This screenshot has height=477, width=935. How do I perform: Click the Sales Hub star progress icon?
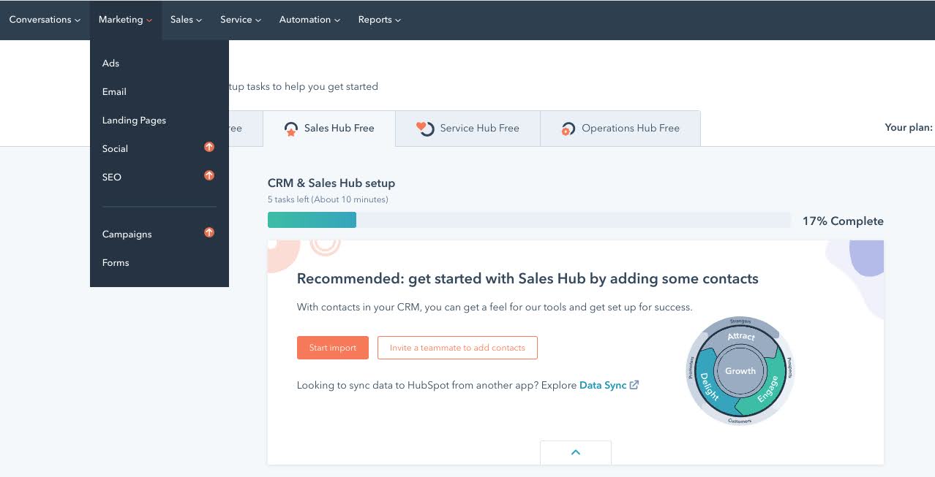(291, 129)
